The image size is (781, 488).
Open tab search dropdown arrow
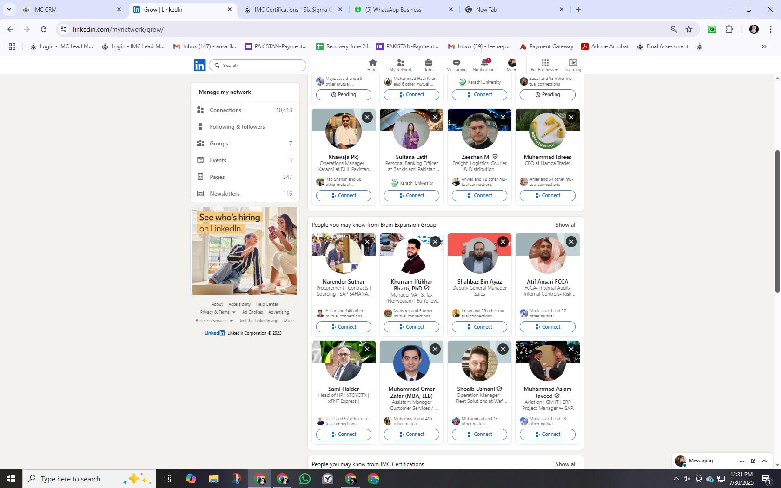pos(9,9)
